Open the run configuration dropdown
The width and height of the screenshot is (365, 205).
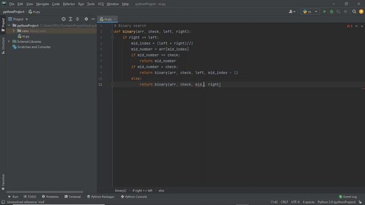click(310, 11)
